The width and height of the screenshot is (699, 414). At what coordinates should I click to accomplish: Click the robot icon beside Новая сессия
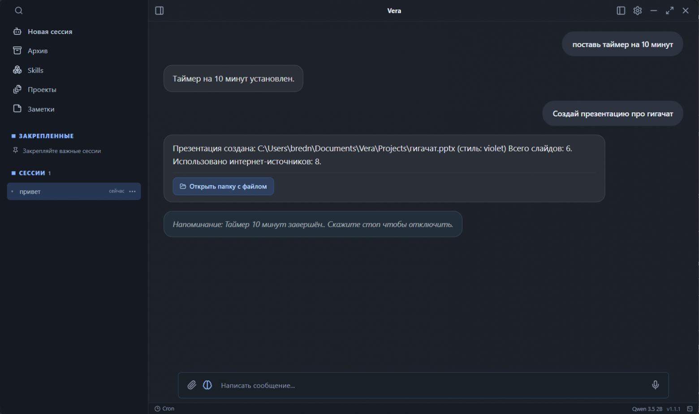(x=17, y=31)
